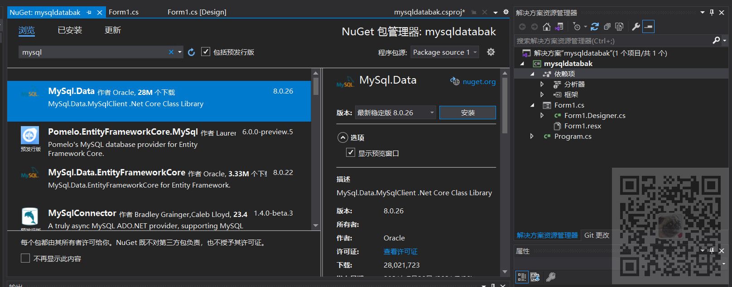The width and height of the screenshot is (732, 287).
Task: Click the MySqlConnector dolphin icon
Action: point(30,216)
